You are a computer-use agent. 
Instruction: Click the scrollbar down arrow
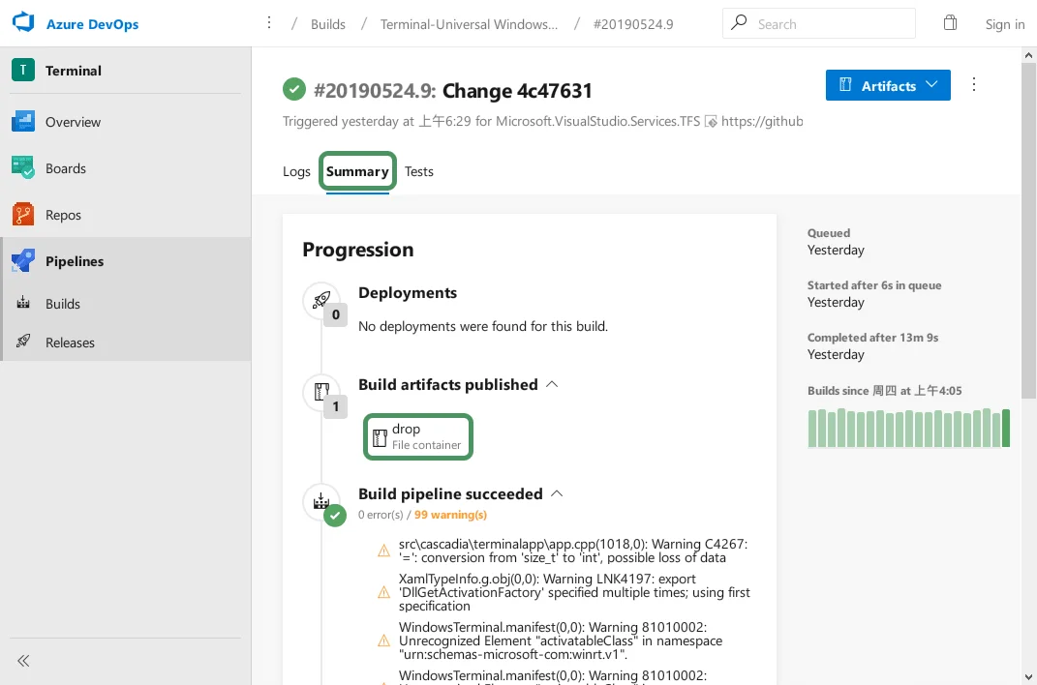point(1028,676)
